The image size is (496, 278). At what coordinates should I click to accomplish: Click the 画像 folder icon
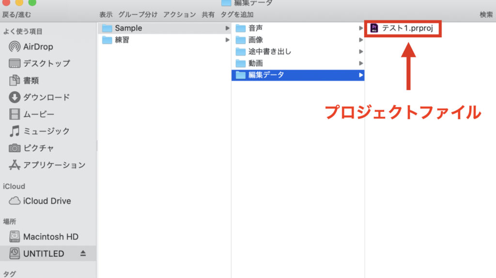coord(240,40)
